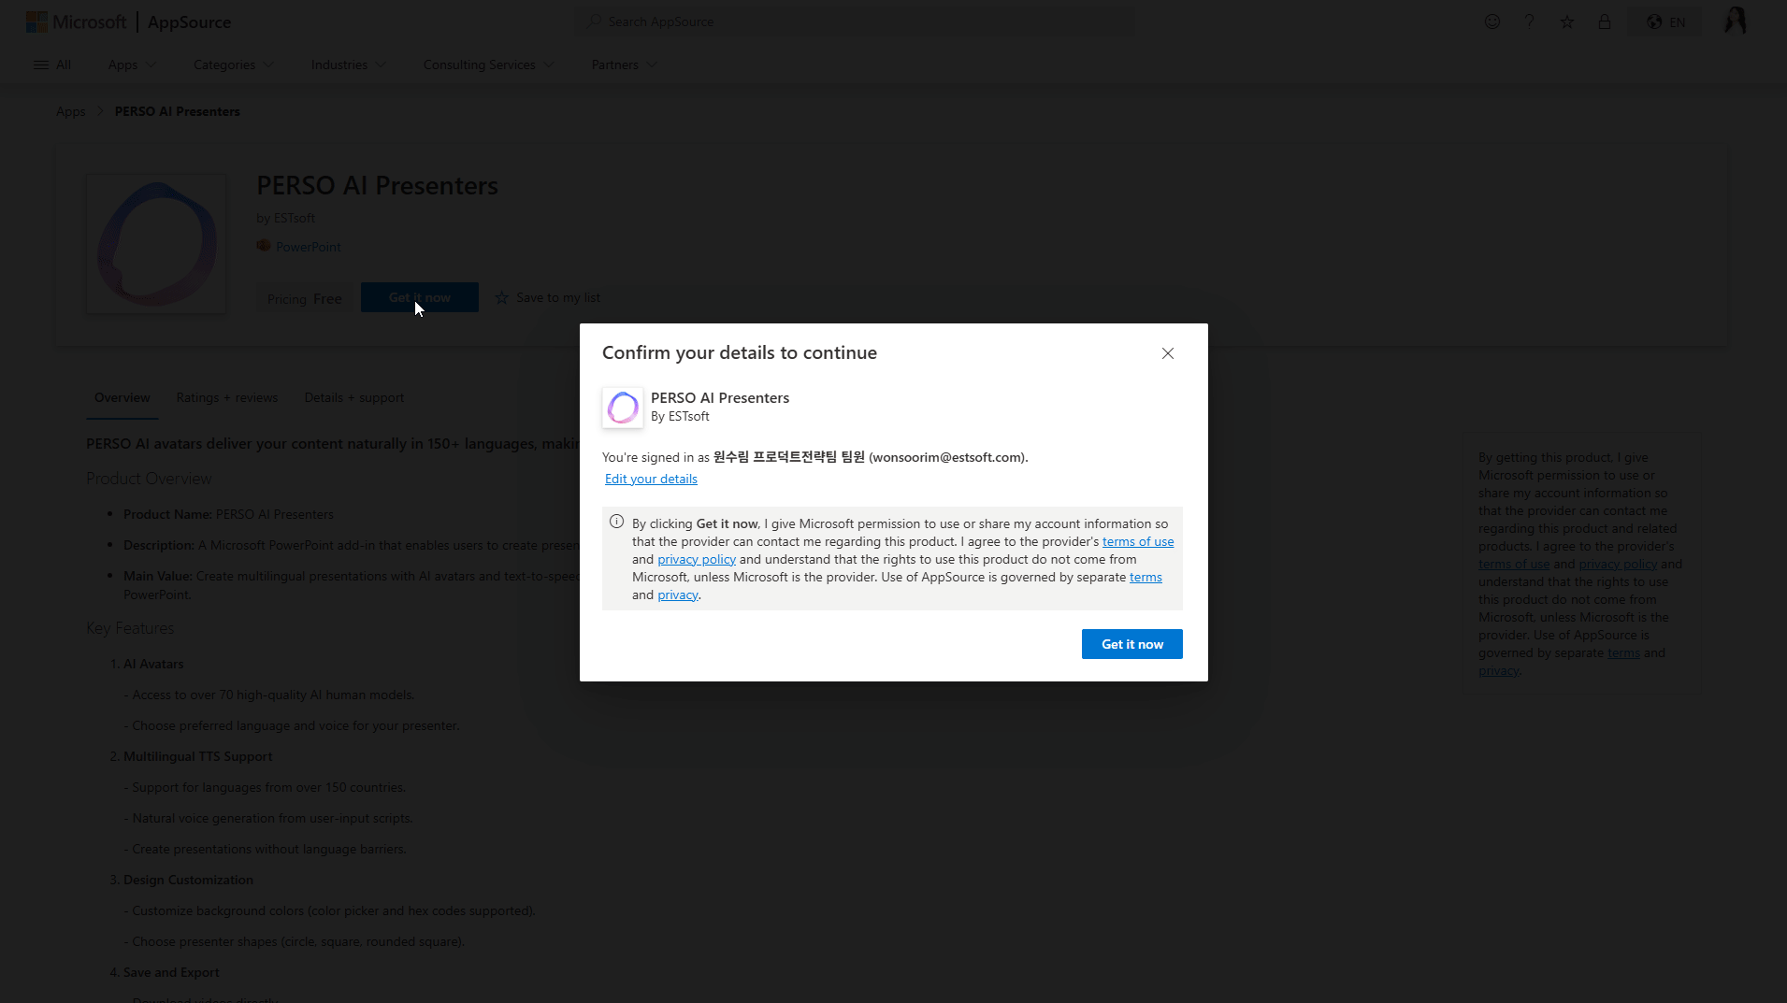Image resolution: width=1787 pixels, height=1003 pixels.
Task: Open the help question mark icon
Action: tap(1530, 21)
